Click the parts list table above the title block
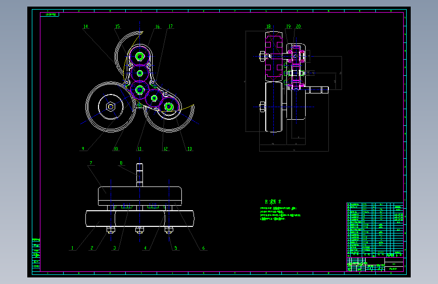 375,230
